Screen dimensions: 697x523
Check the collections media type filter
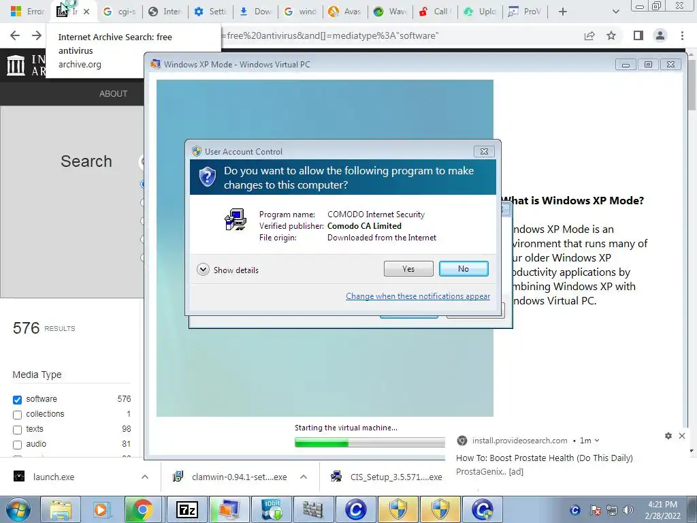click(x=17, y=415)
